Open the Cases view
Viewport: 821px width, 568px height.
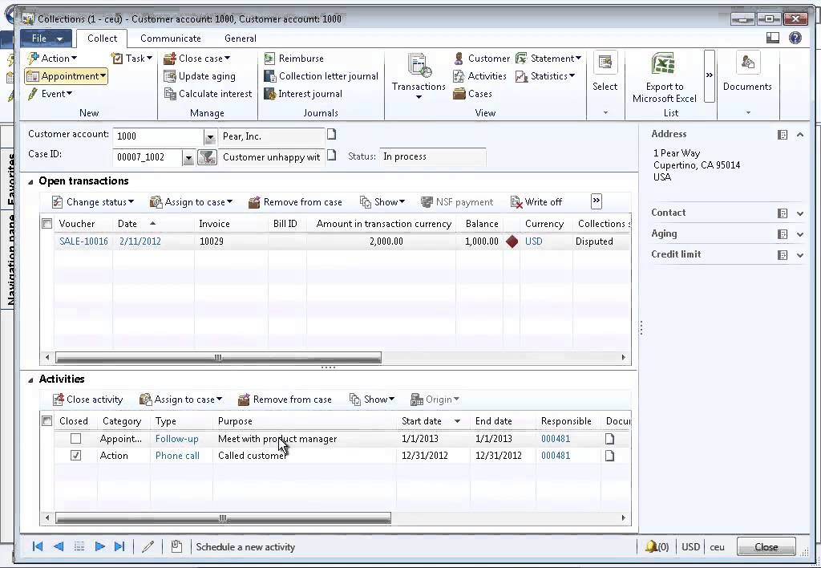tap(472, 94)
